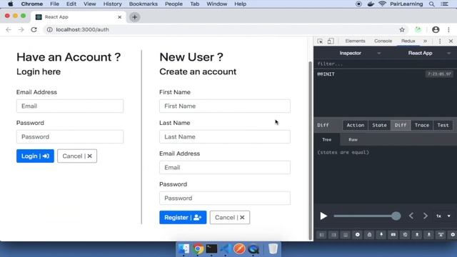457x257 pixels.
Task: Click the Redux action timeline slider handle
Action: coord(396,216)
